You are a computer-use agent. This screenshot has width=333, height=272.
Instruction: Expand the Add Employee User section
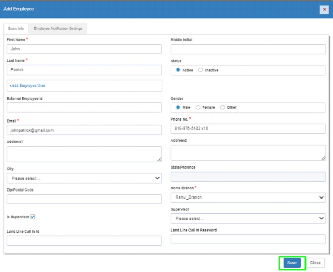(28, 86)
